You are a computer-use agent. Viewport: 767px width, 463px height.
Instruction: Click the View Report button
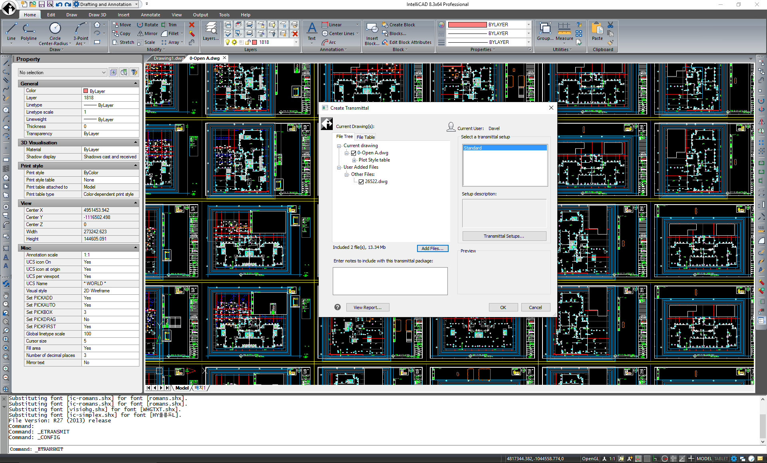[368, 307]
